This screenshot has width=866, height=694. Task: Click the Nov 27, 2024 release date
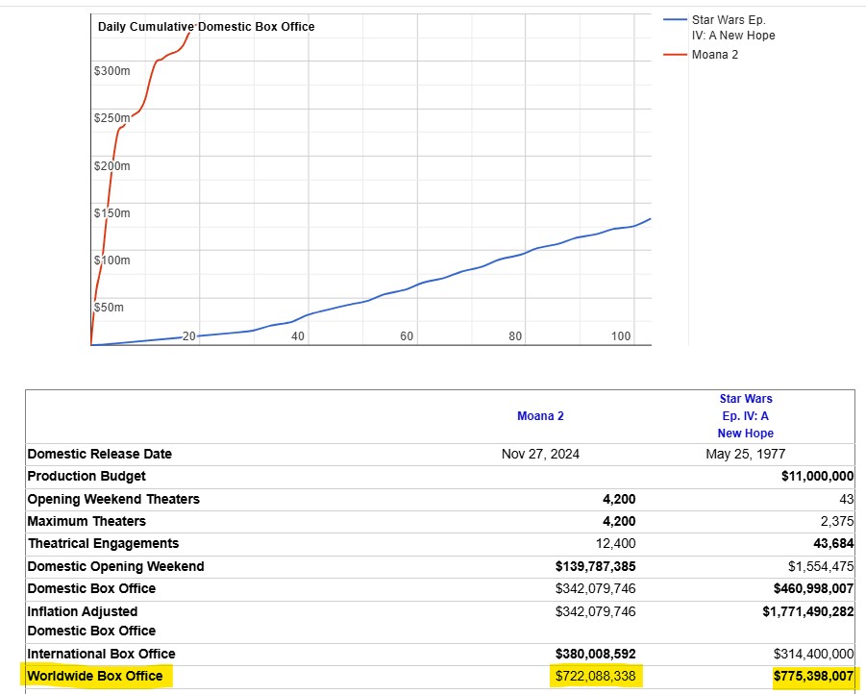[541, 455]
